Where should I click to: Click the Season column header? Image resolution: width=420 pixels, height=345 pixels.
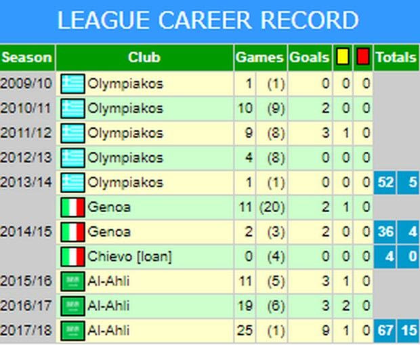(27, 58)
